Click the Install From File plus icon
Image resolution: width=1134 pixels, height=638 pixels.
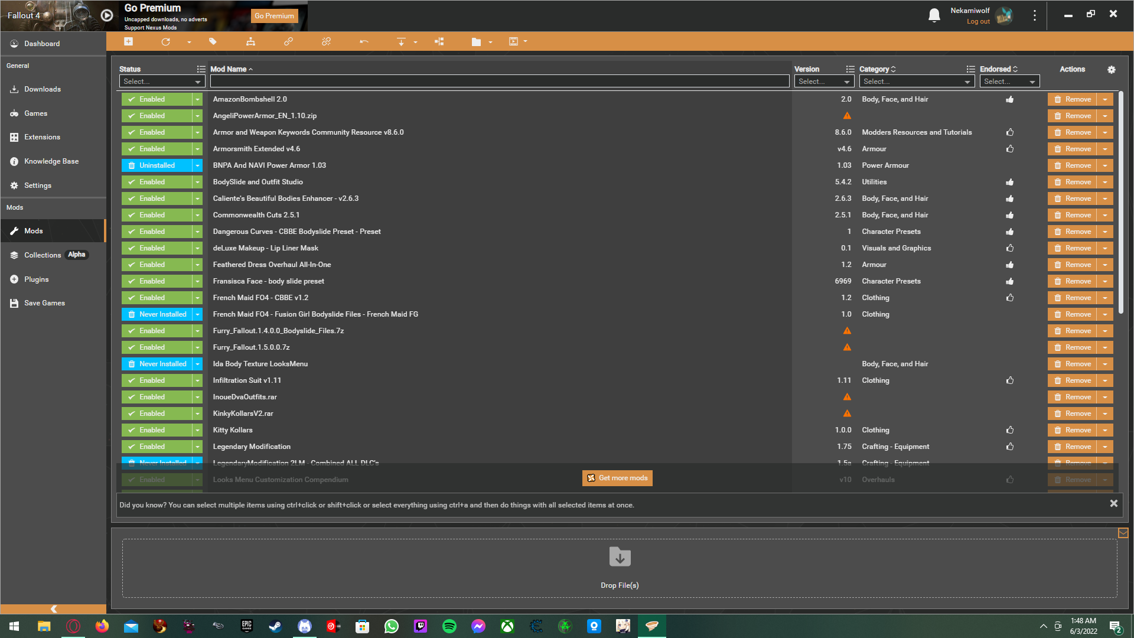coord(128,41)
